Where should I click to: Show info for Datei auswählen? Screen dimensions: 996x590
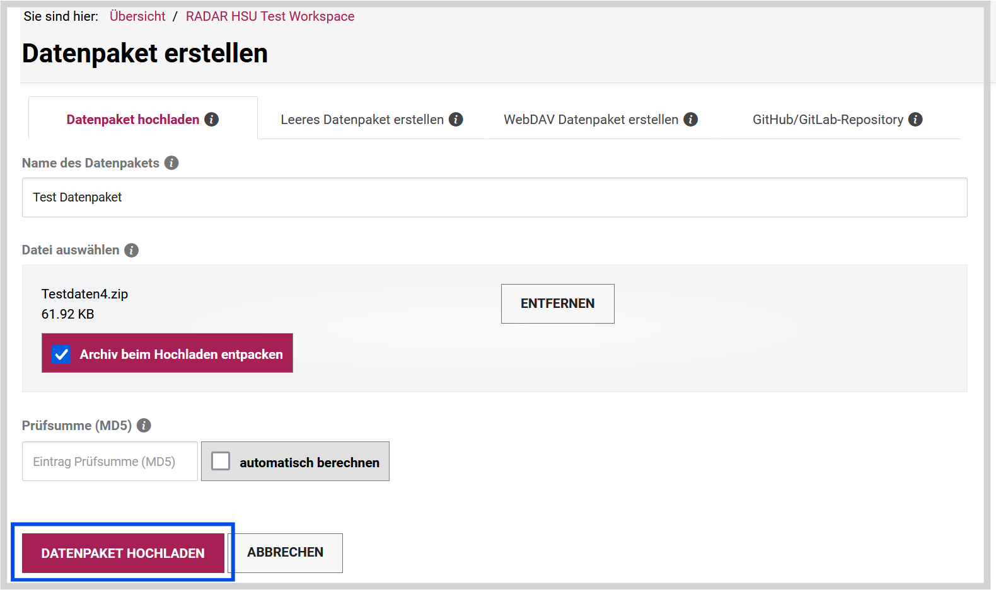(131, 250)
